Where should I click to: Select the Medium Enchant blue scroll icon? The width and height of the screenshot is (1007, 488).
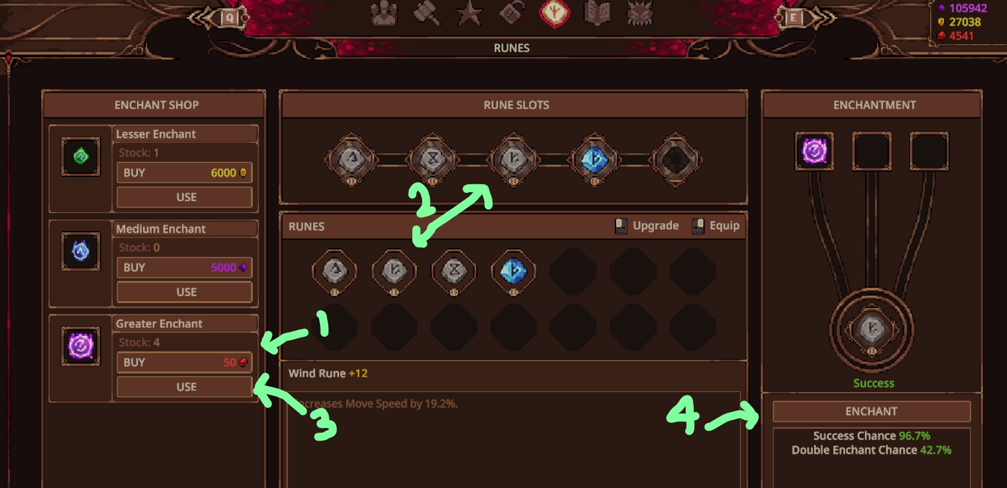tap(81, 251)
